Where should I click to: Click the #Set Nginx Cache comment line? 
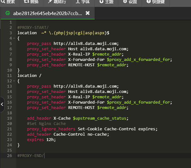click(x=46, y=123)
